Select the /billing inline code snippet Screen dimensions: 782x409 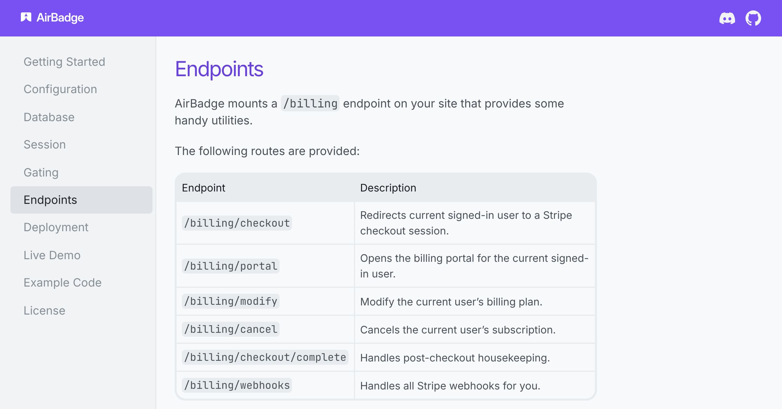click(310, 103)
